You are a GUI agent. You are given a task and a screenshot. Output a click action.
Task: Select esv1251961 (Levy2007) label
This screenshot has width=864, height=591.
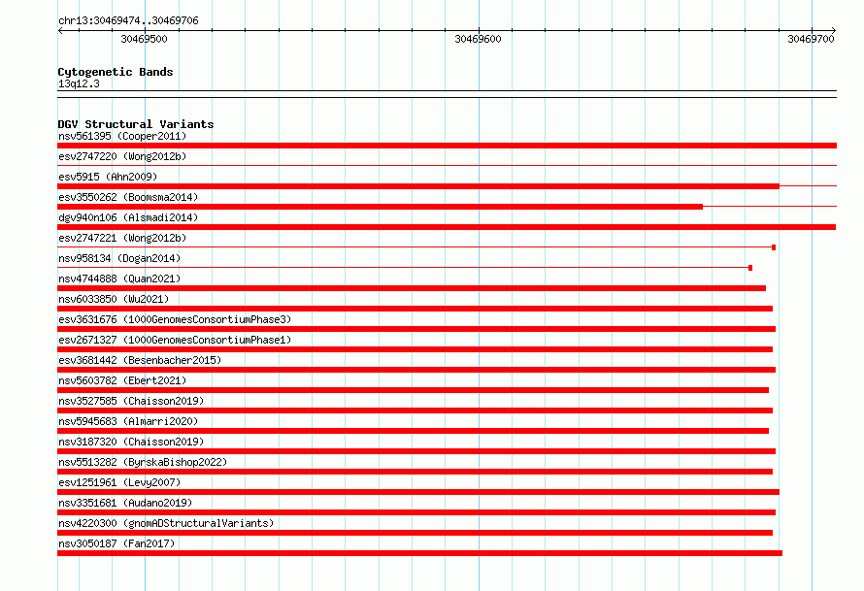coord(119,482)
